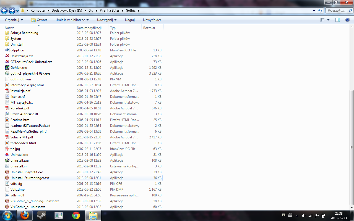The height and width of the screenshot is (221, 354).
Task: Select the Poradnik.pdf PDF icon
Action: [7, 108]
